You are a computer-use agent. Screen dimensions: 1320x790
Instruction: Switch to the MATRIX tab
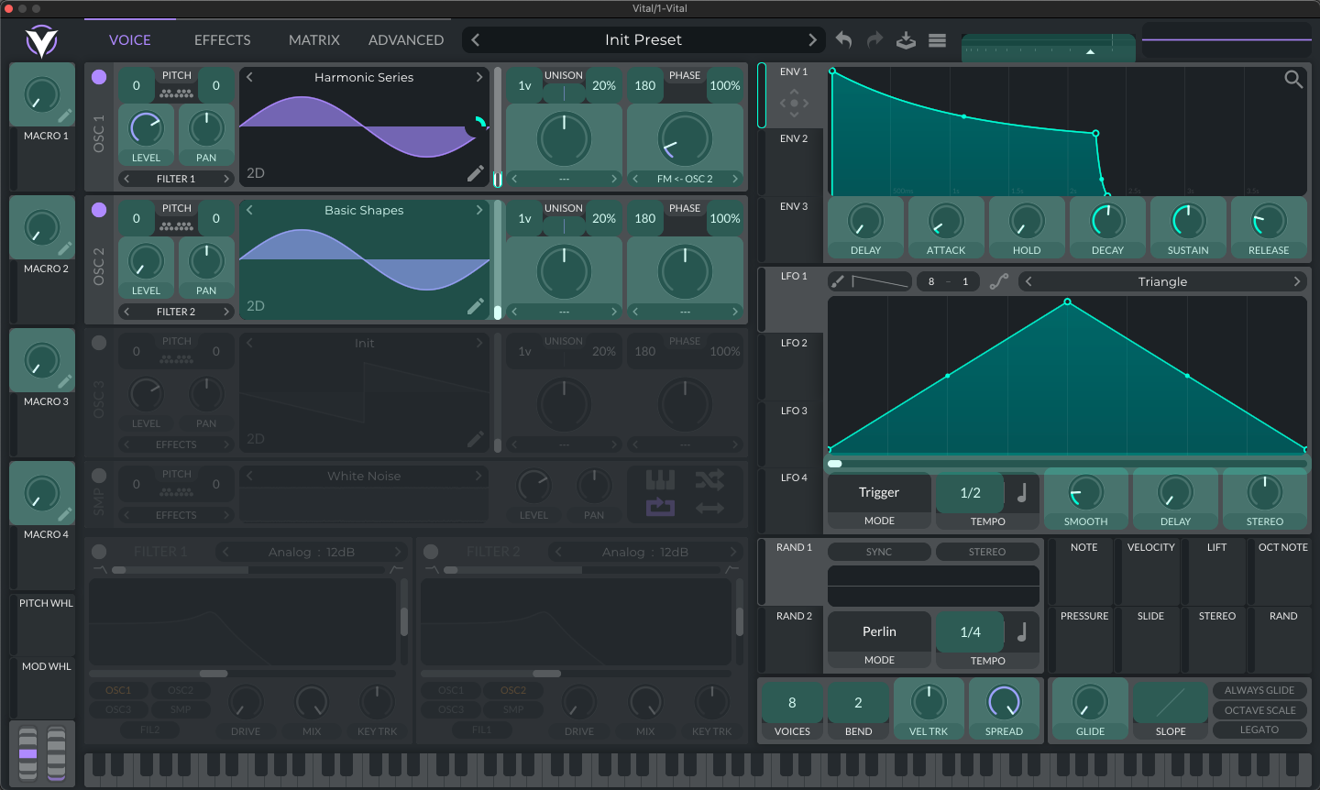pos(314,40)
